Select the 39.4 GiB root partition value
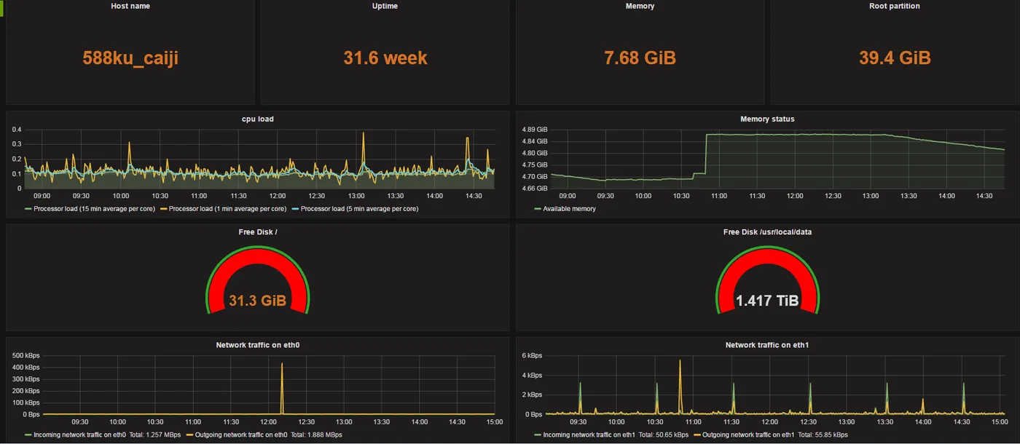The height and width of the screenshot is (444, 1020). [x=895, y=58]
